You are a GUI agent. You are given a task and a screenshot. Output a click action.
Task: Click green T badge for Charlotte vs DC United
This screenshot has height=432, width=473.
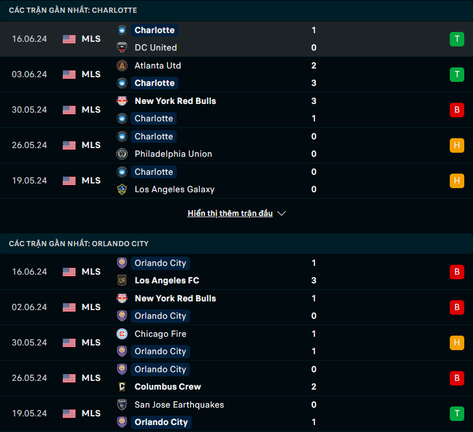(457, 39)
